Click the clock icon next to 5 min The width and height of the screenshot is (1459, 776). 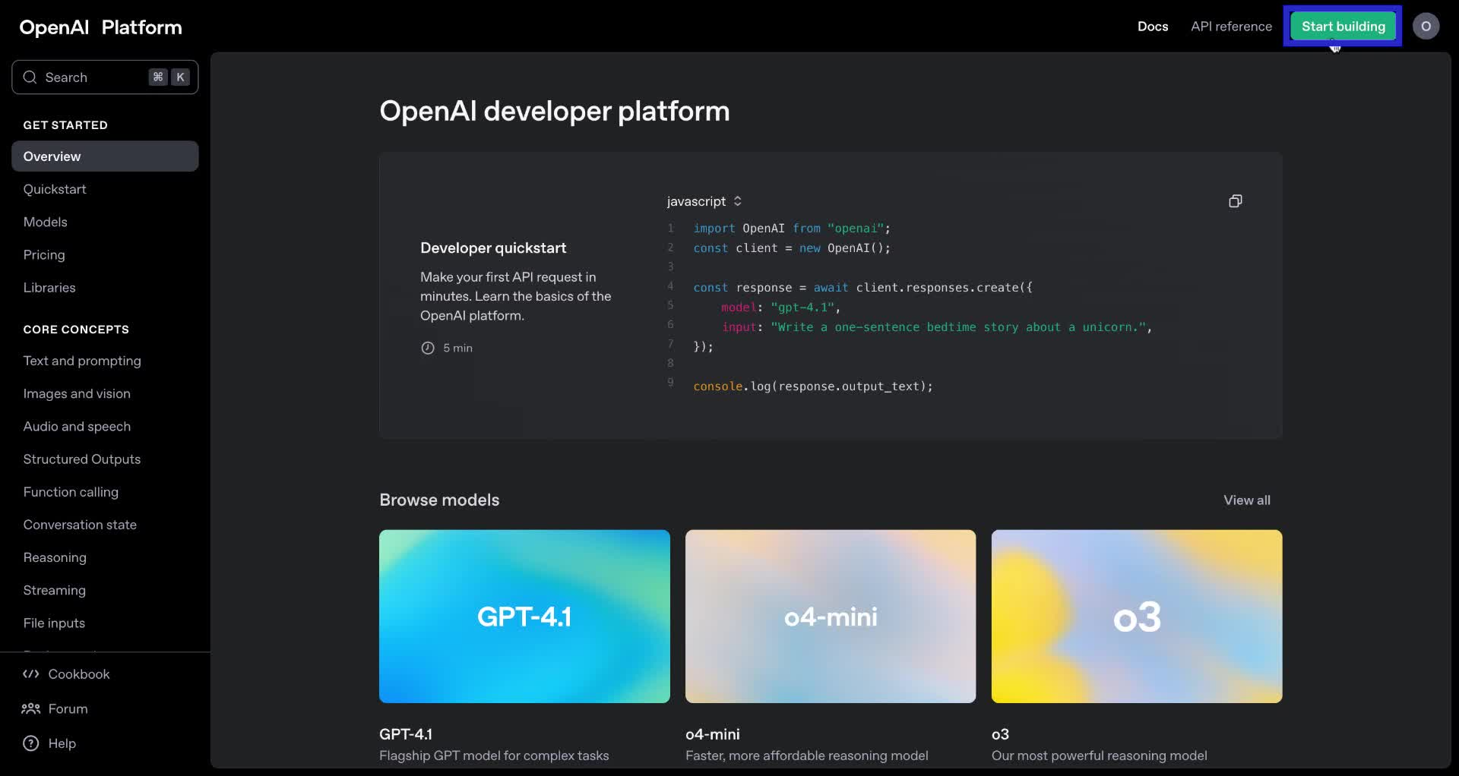428,348
